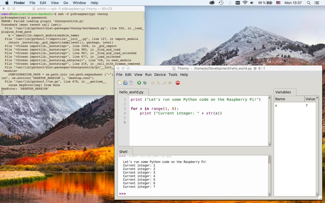Viewport: 325px width, 203px height.
Task: Open the Apple menu
Action: (x=7, y=3)
